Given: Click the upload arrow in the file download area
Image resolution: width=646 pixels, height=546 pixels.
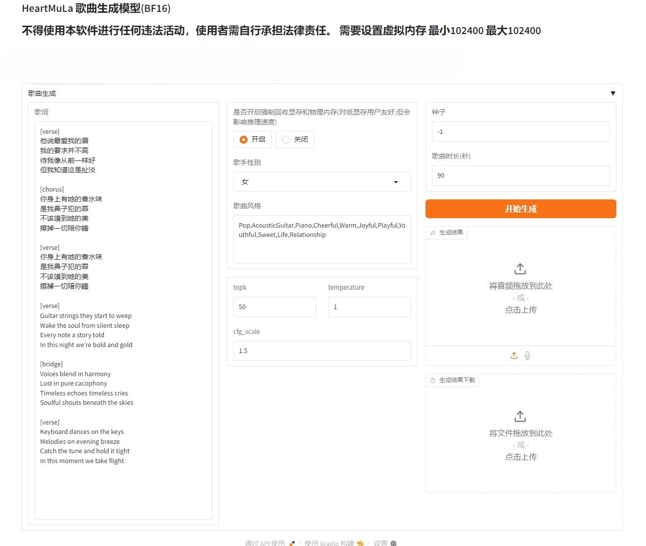Looking at the screenshot, I should coord(520,416).
